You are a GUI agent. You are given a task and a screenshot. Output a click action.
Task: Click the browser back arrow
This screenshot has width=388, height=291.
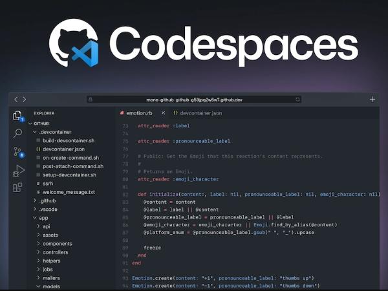tap(16, 100)
